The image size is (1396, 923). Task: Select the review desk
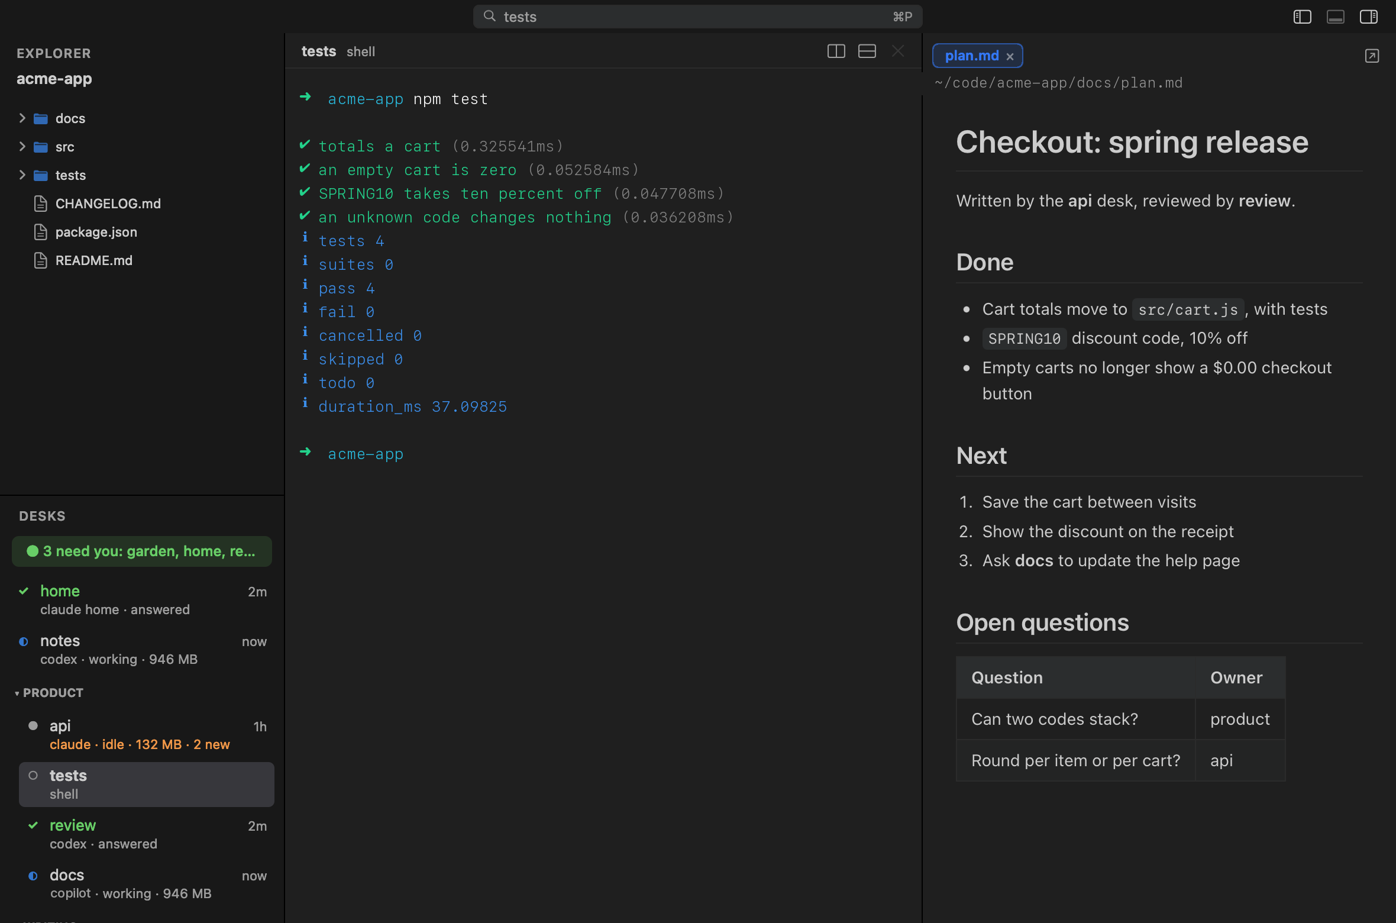[147, 834]
